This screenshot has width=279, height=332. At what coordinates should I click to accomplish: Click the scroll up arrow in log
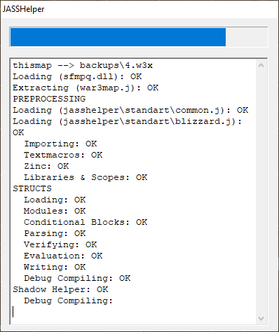[261, 66]
